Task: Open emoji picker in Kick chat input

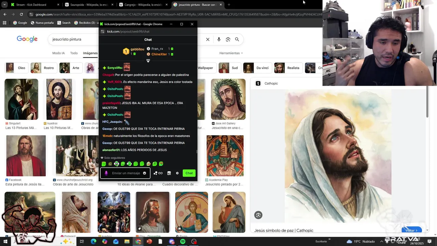Action: [144, 173]
